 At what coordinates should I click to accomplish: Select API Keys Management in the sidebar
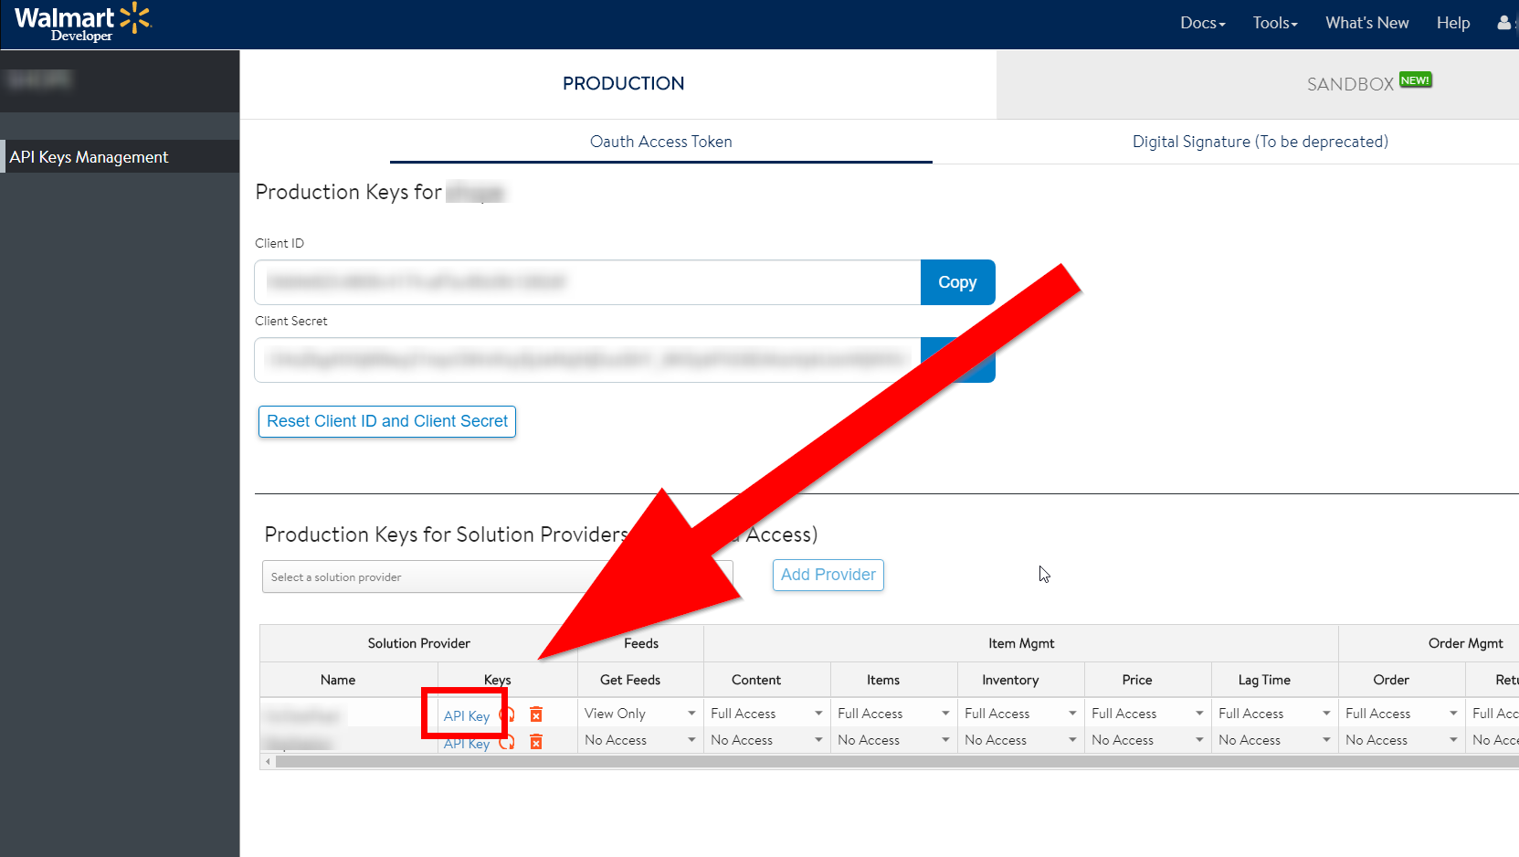click(x=89, y=156)
